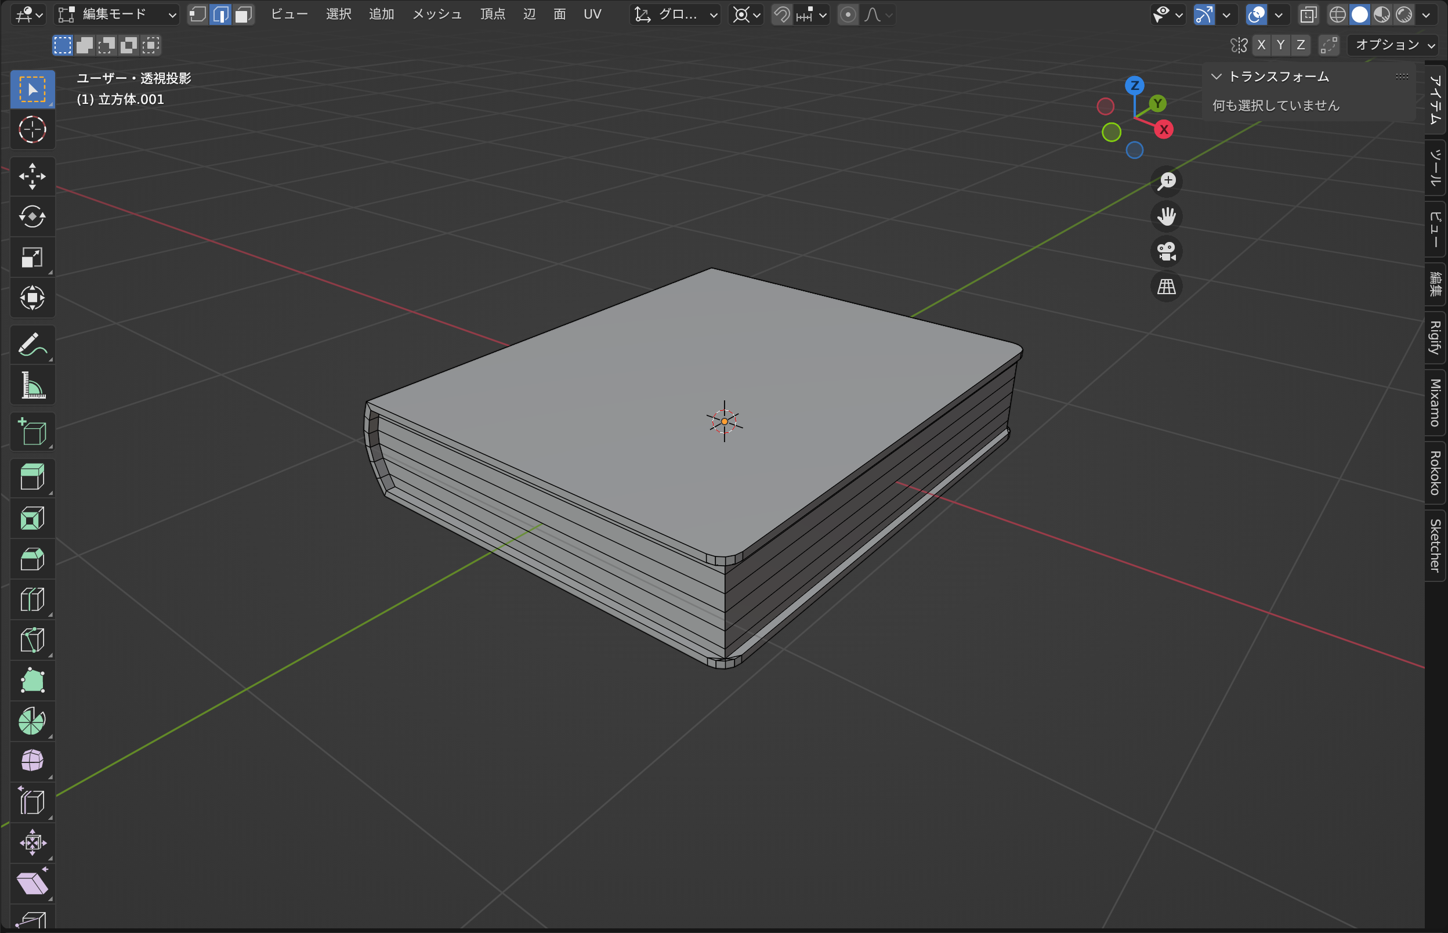Screen dimensions: 1448x933
Task: Switch to material preview shading
Action: [1382, 15]
